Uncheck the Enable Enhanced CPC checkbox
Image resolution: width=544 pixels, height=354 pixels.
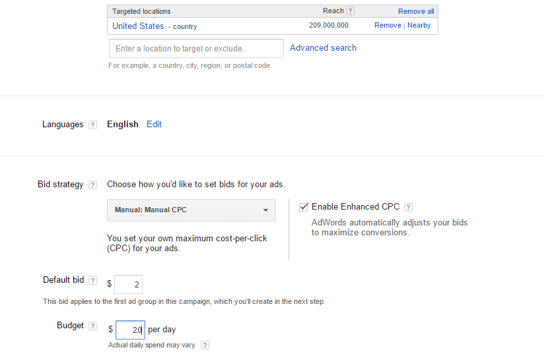[304, 207]
